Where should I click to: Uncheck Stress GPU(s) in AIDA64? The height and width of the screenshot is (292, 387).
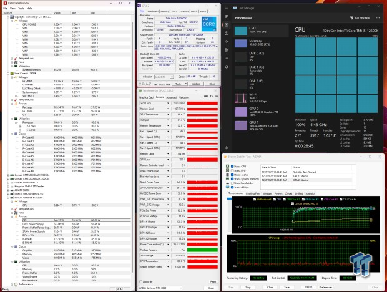pyautogui.click(x=232, y=187)
